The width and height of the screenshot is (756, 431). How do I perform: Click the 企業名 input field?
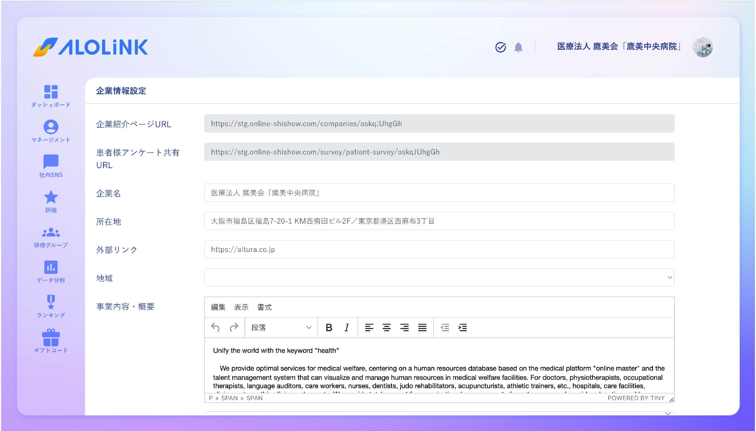click(x=439, y=193)
